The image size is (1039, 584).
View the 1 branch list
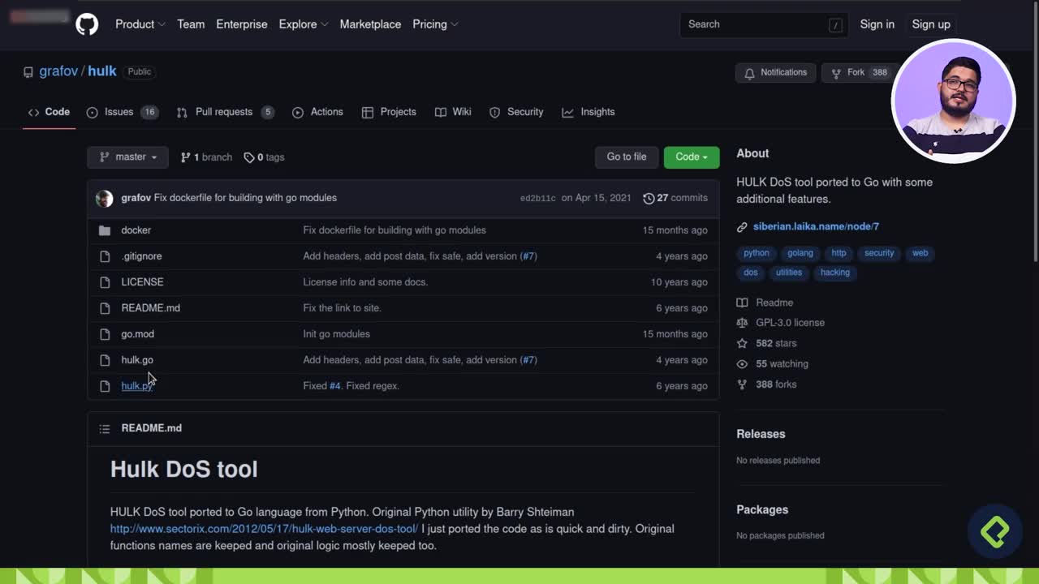point(206,157)
